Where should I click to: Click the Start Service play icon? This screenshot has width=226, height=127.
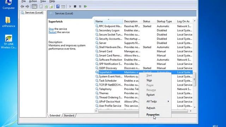pos(70,6)
